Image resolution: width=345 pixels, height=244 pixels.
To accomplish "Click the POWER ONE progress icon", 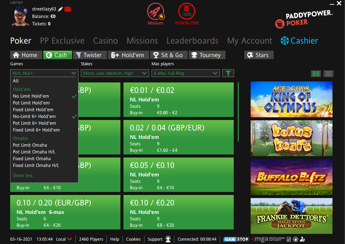I will coord(187,11).
